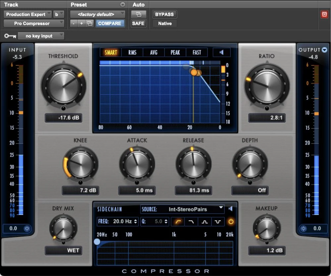The image size is (331, 276).
Task: Select the band-pass sidechain filter shape
Action: tap(205, 222)
